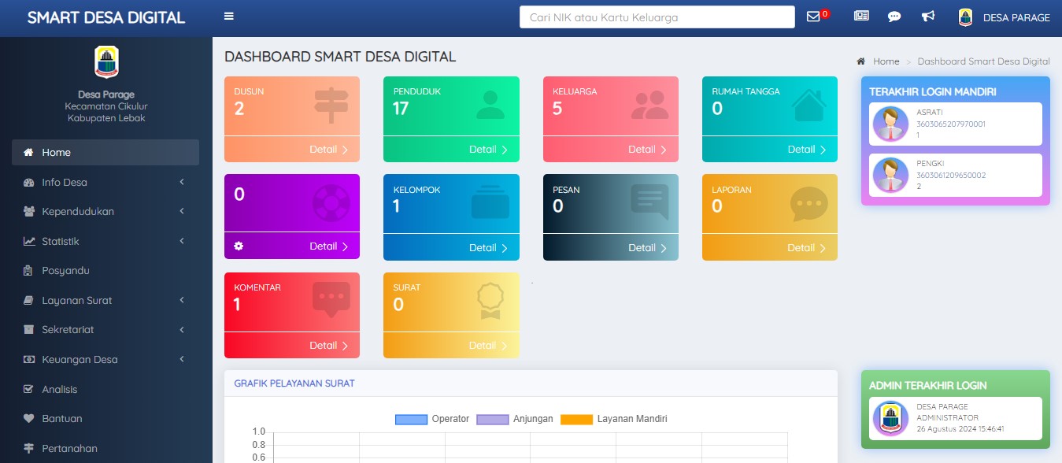Toggle Anjungan legend in surat chart
This screenshot has width=1062, height=463.
(515, 419)
